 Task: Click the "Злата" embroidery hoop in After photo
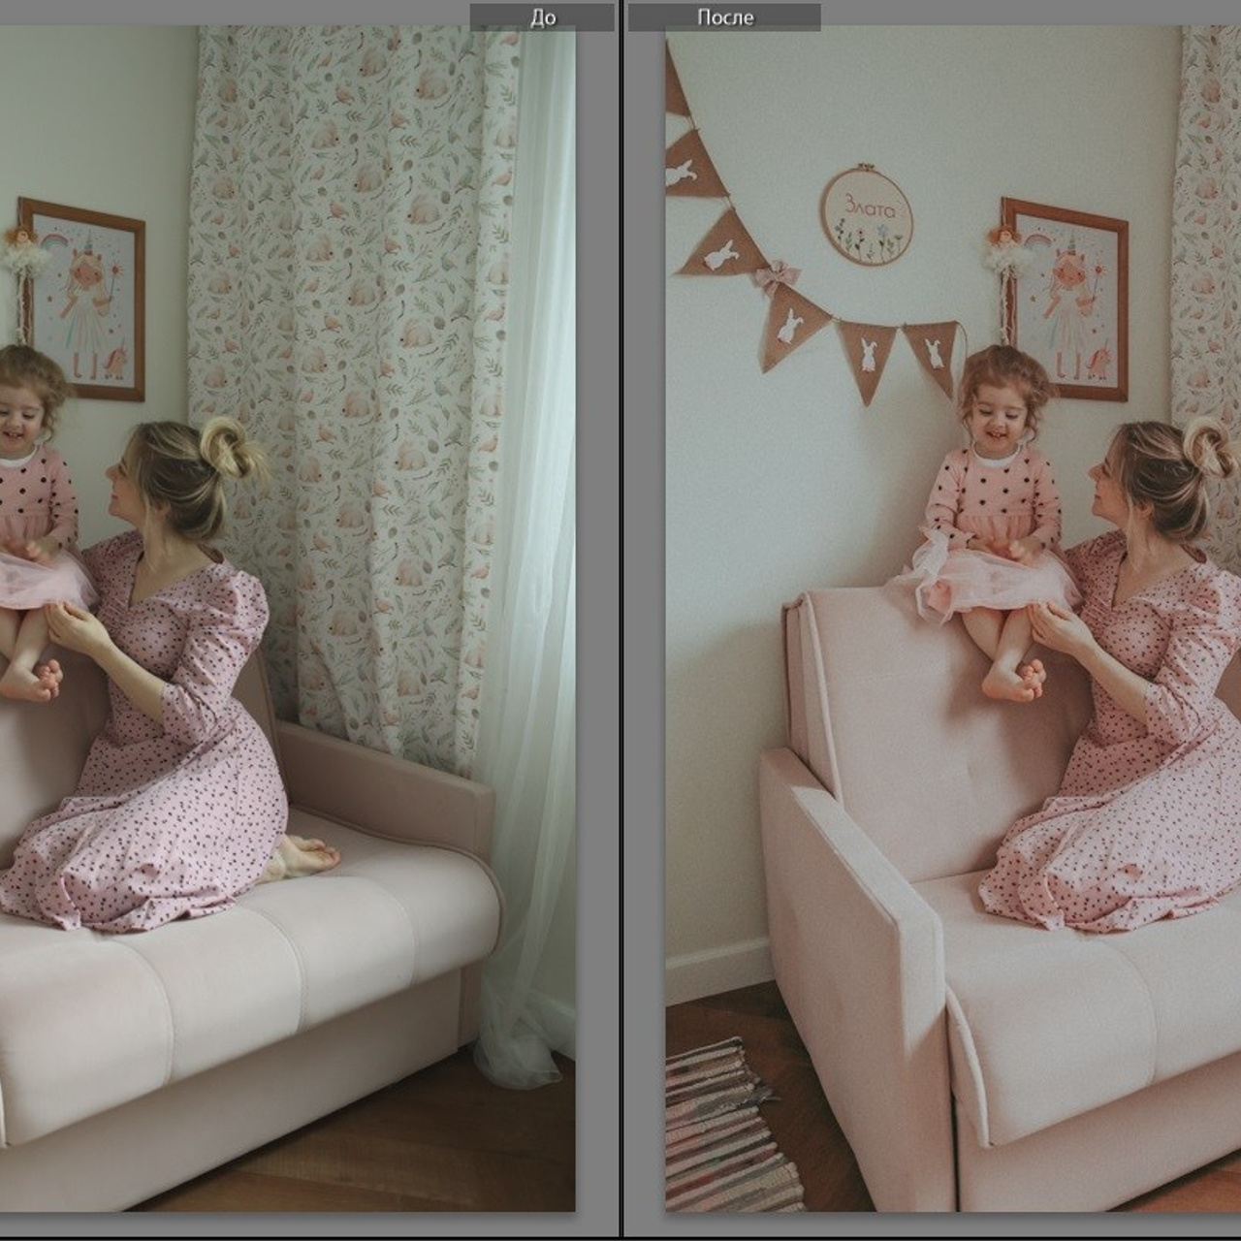coord(866,215)
